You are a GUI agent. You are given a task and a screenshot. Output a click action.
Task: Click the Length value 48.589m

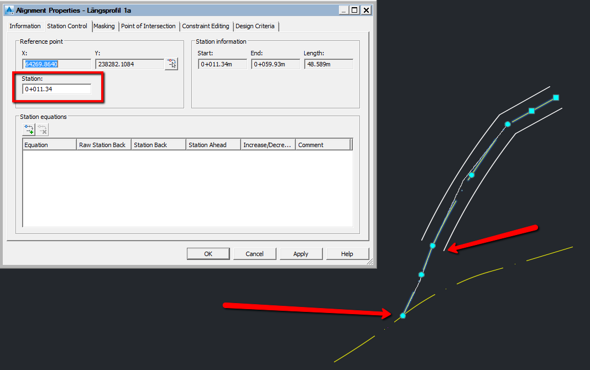(328, 64)
